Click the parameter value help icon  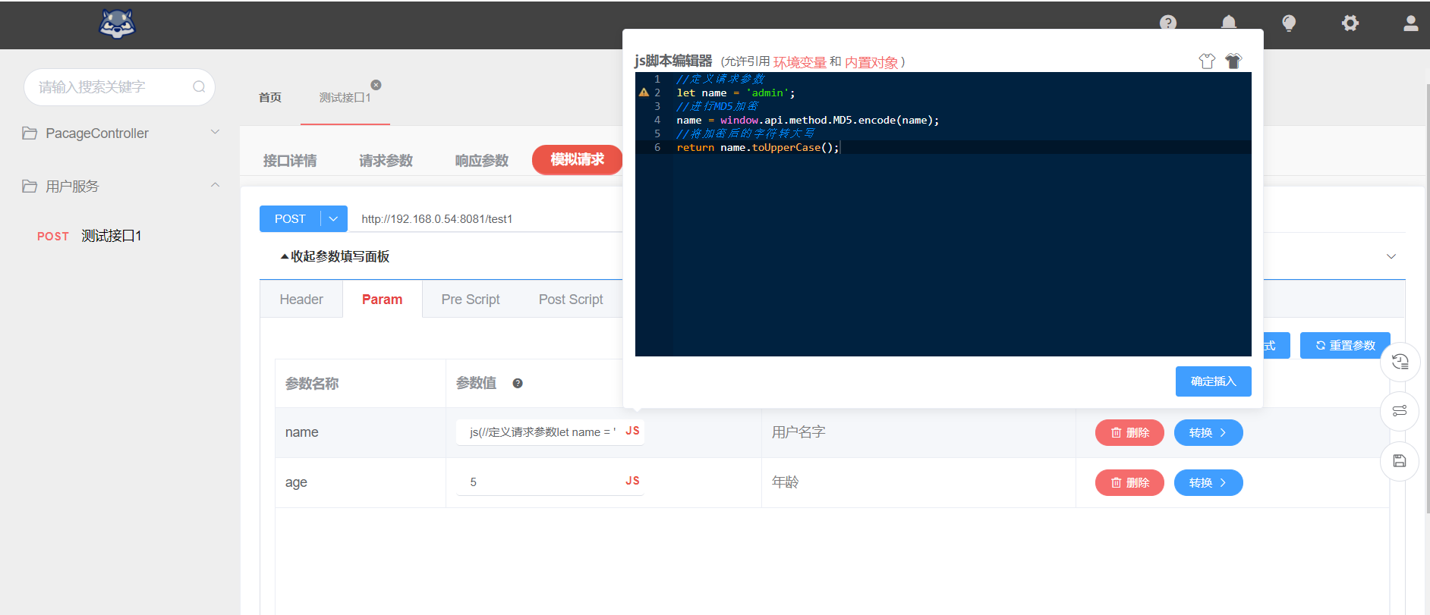click(518, 383)
